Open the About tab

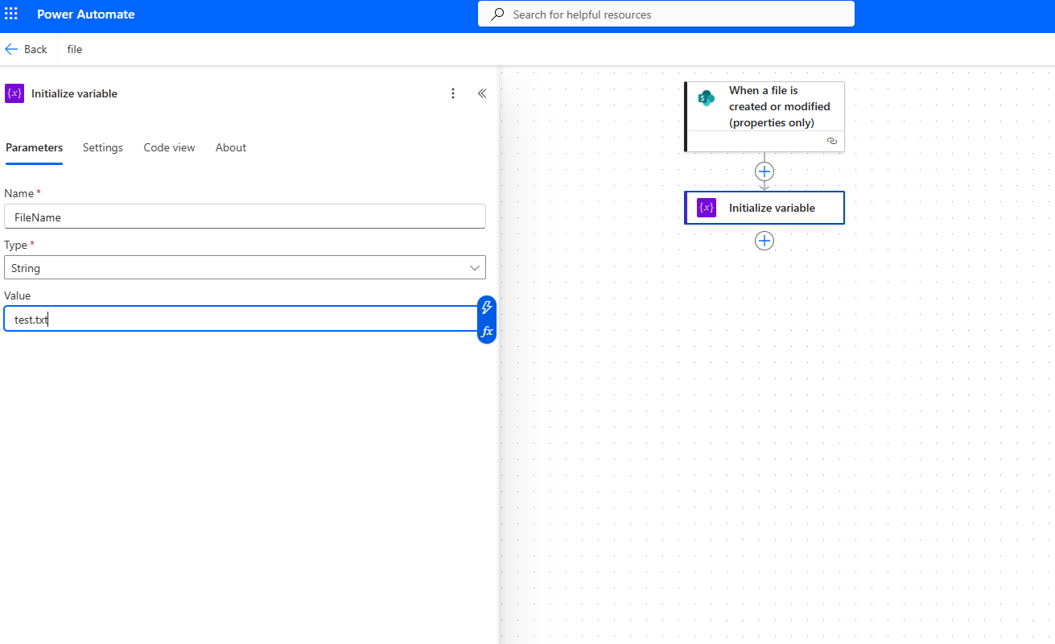tap(231, 147)
